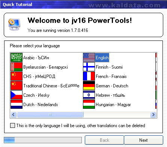The image size is (167, 147).
Task: Select the Arabic flag icon
Action: (x=17, y=57)
